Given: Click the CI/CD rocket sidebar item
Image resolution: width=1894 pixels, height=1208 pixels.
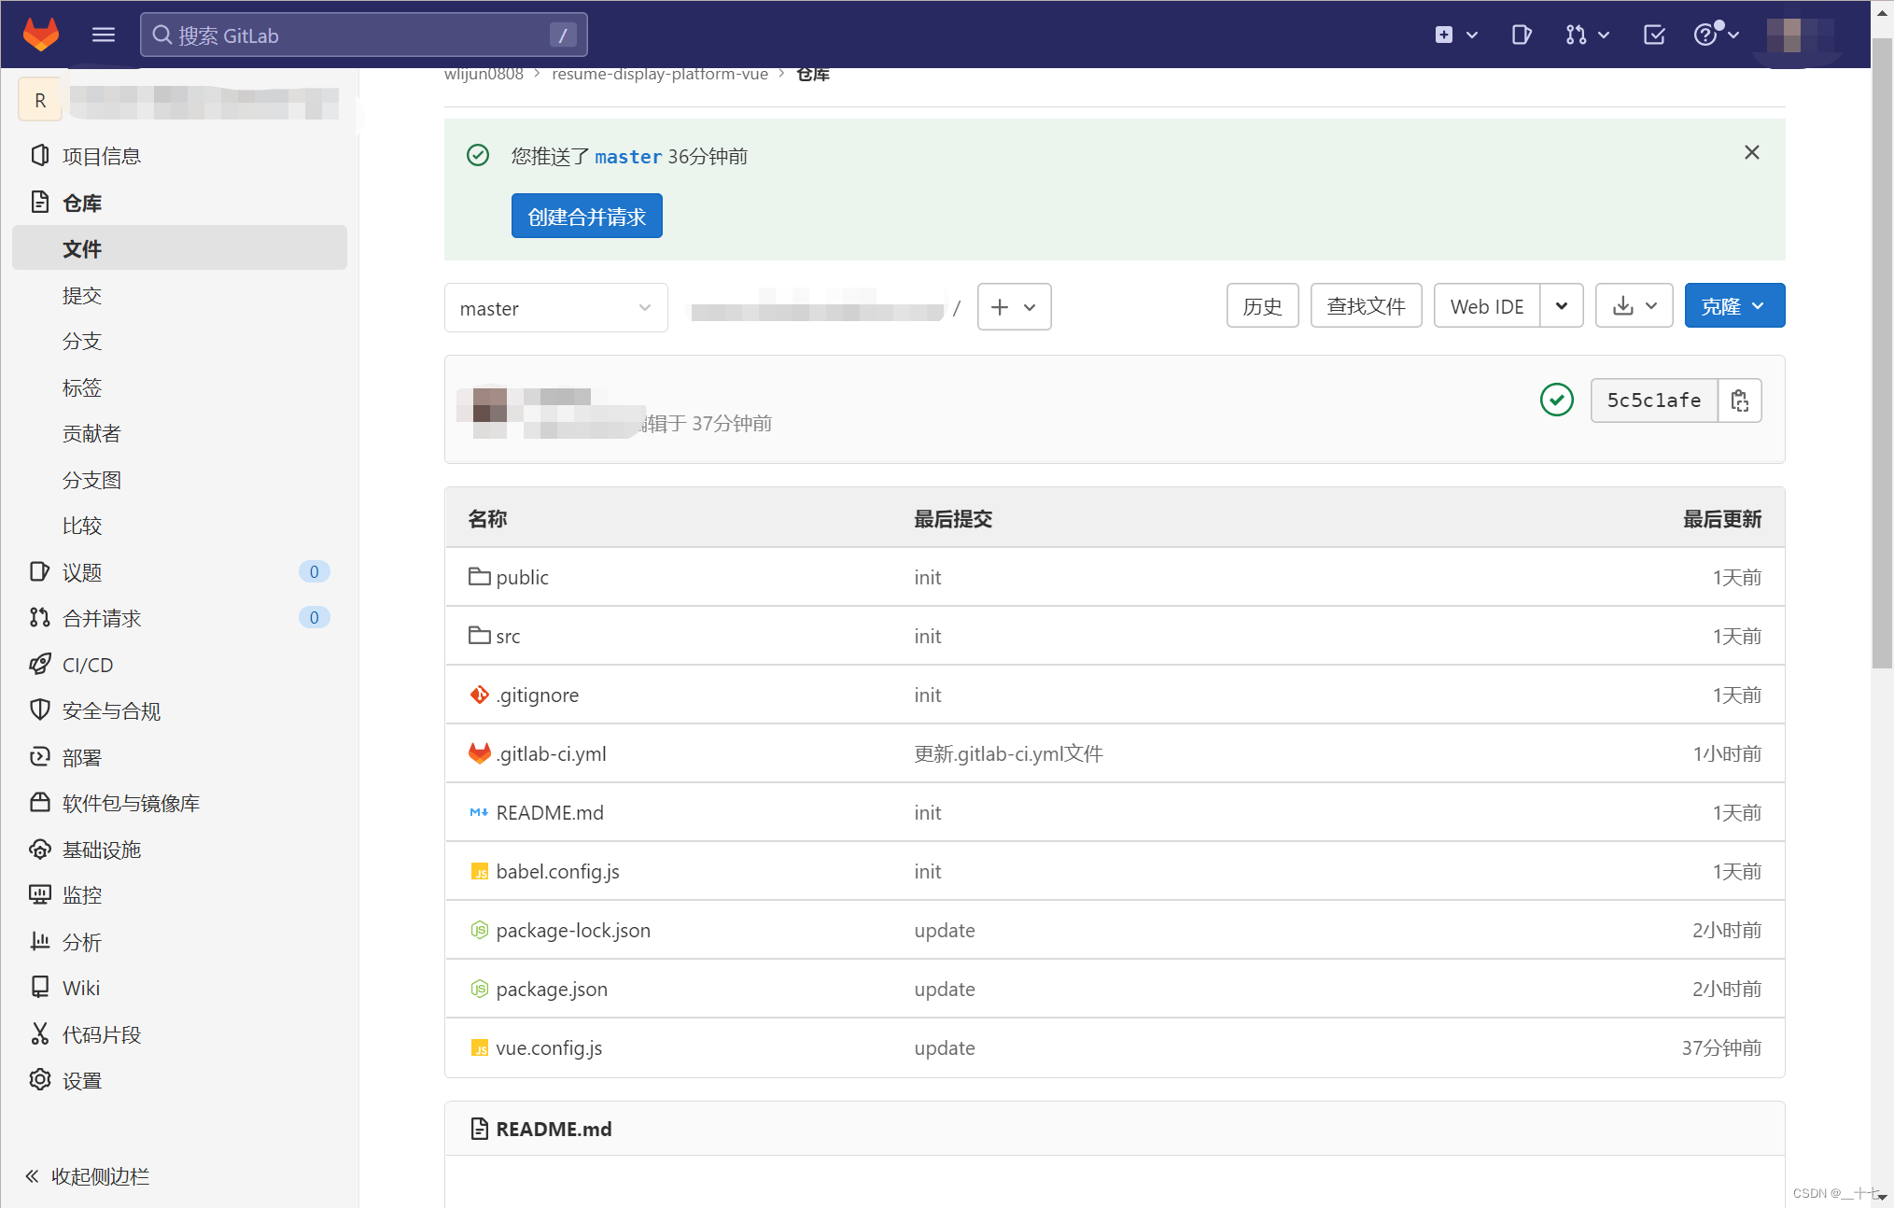Looking at the screenshot, I should click(x=88, y=665).
